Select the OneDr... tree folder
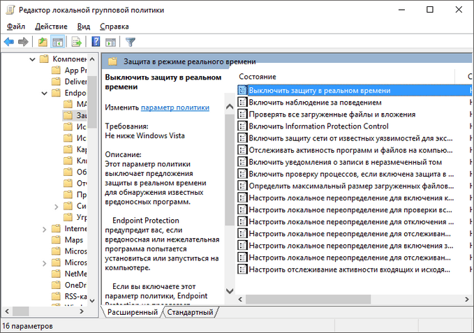Image resolution: width=474 pixels, height=333 pixels. coord(69,285)
